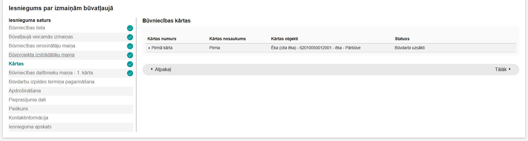Go to Būvdarbu izpildes termiņa pagarināšana
The width and height of the screenshot is (528, 141).
[52, 82]
